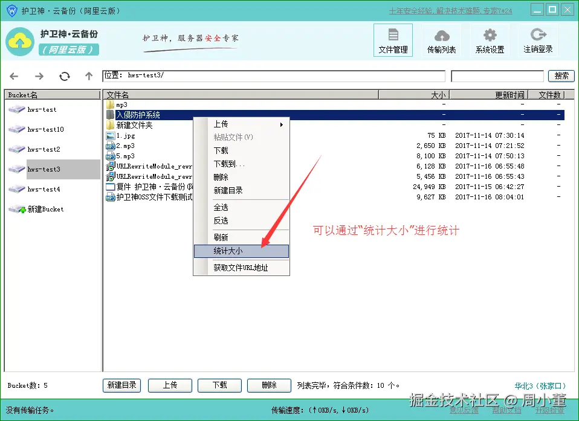Click the 护卫神·云备份 cloud logo icon
579x421 pixels.
click(20, 41)
